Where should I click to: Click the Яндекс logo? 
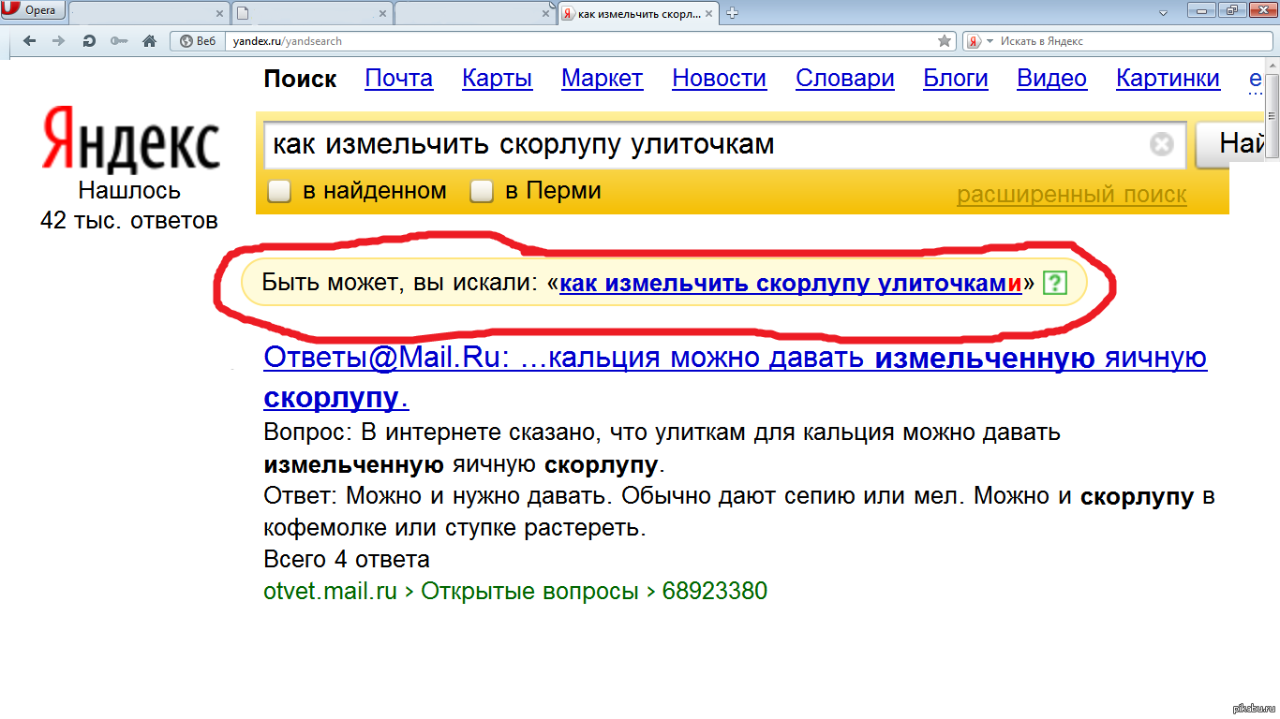[130, 139]
